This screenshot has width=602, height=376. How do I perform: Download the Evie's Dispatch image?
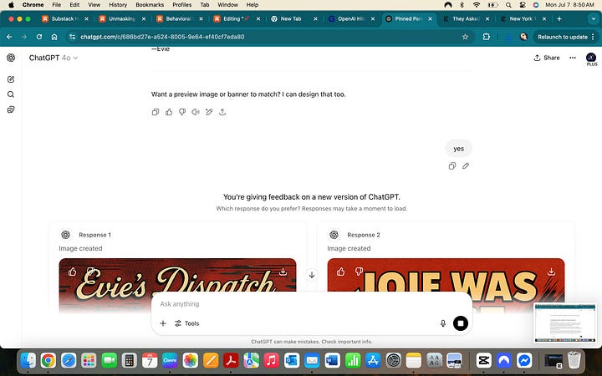coord(283,272)
